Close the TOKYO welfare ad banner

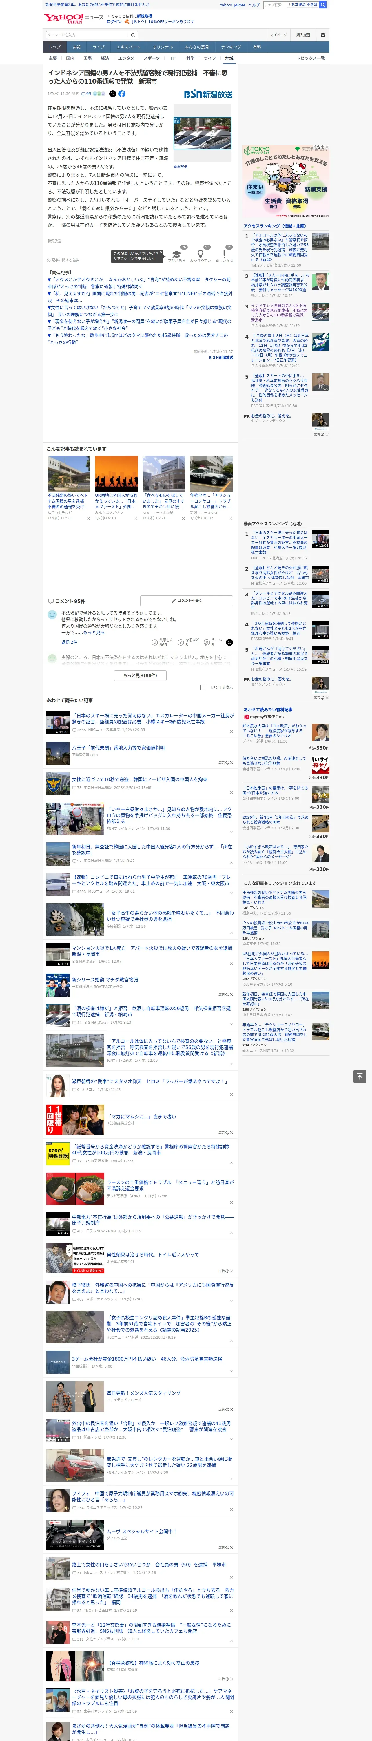pos(326,147)
